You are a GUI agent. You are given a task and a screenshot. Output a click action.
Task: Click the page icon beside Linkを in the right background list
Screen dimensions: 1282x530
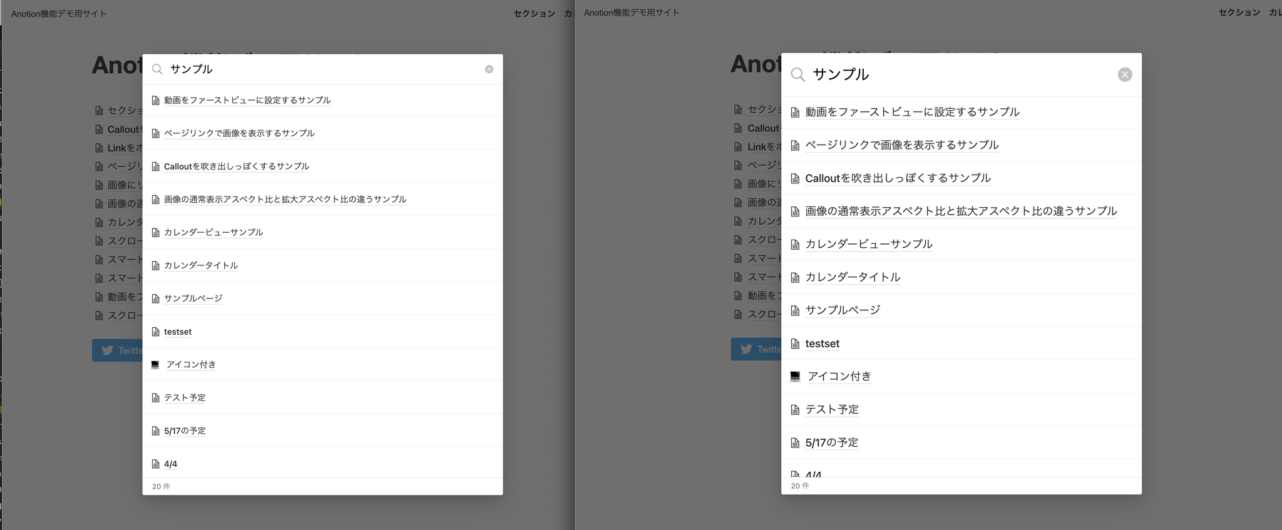738,147
